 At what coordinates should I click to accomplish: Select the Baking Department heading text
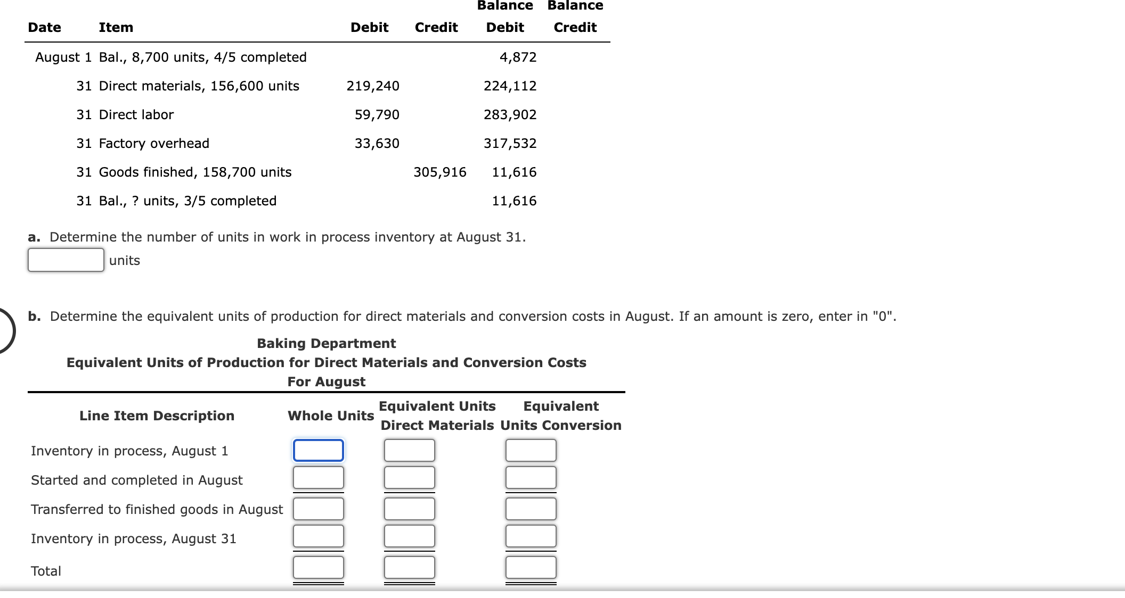[x=326, y=343]
